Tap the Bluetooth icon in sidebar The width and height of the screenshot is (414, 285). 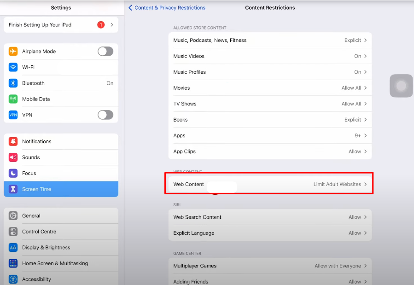(13, 83)
